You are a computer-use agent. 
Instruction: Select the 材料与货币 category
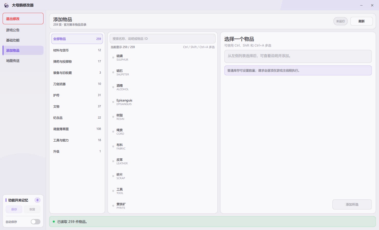[x=77, y=50]
